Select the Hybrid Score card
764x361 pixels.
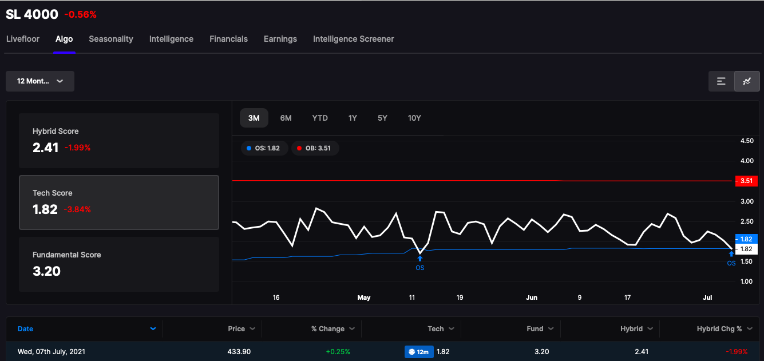[119, 141]
